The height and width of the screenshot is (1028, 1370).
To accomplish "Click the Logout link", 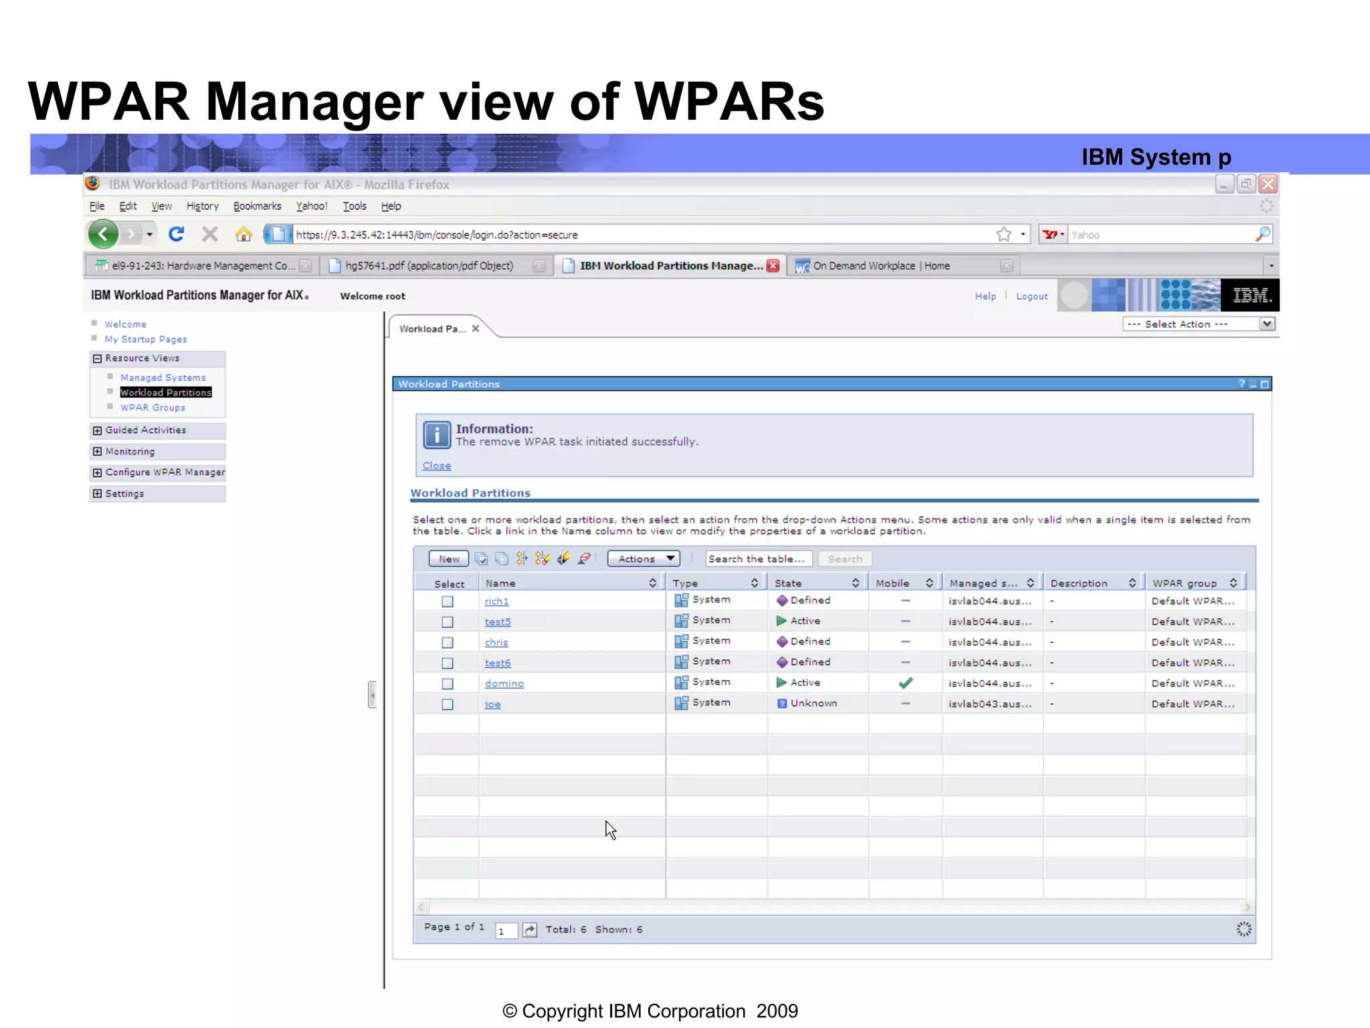I will (x=1032, y=296).
